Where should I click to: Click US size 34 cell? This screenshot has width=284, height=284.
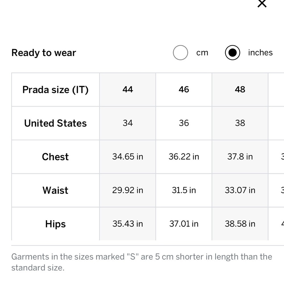[x=128, y=123]
